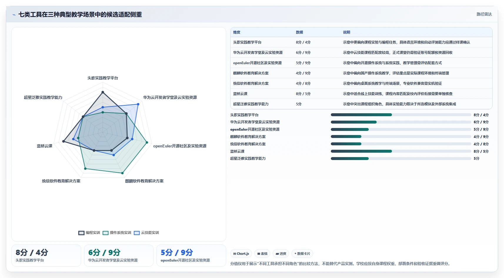The height and width of the screenshot is (278, 504).
Task: Click the 4分 / 8分 value in the table
Action: (303, 84)
